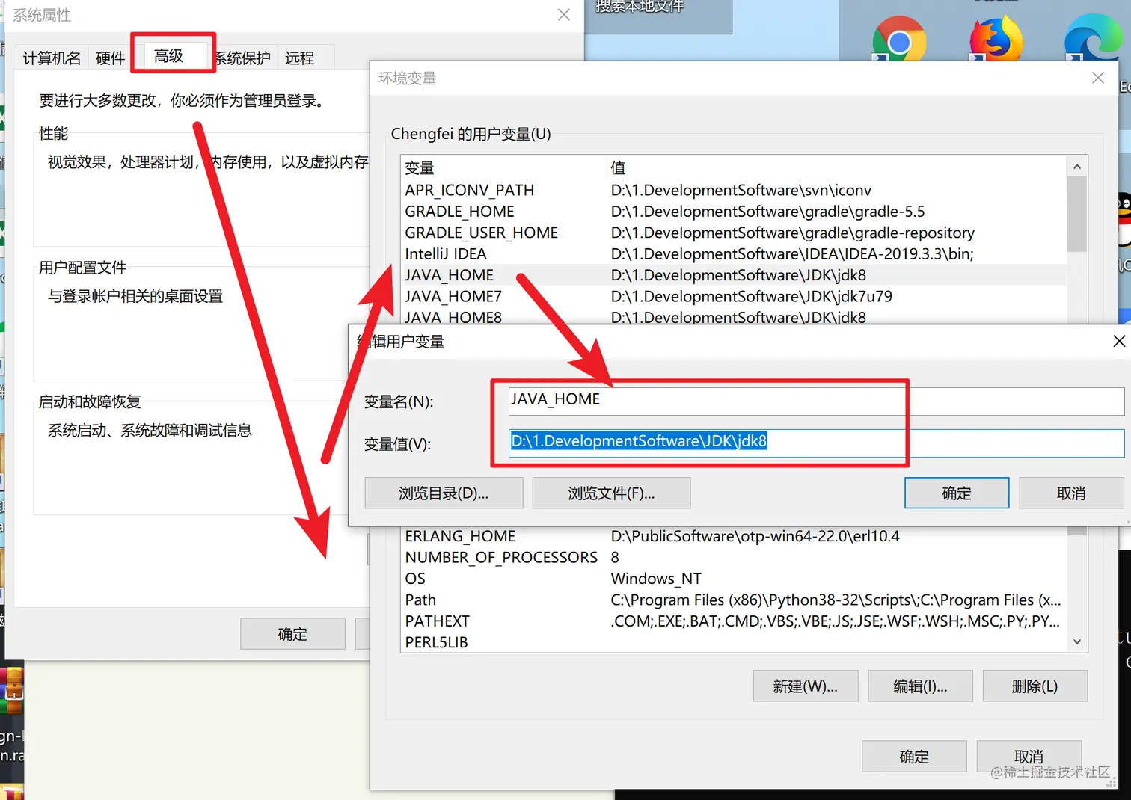Select the JAVA_HOME7 variable row
This screenshot has height=800, width=1131.
point(734,296)
